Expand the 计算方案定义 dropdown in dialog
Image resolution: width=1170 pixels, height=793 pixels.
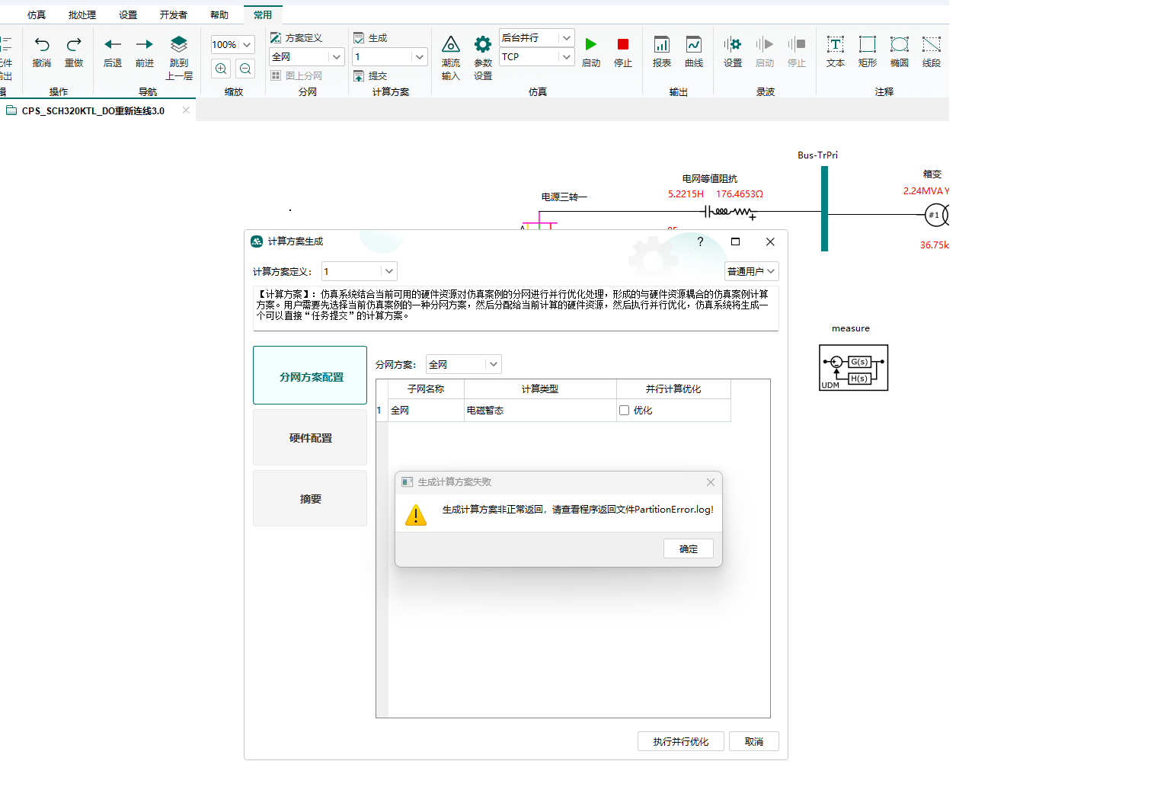[x=388, y=271]
